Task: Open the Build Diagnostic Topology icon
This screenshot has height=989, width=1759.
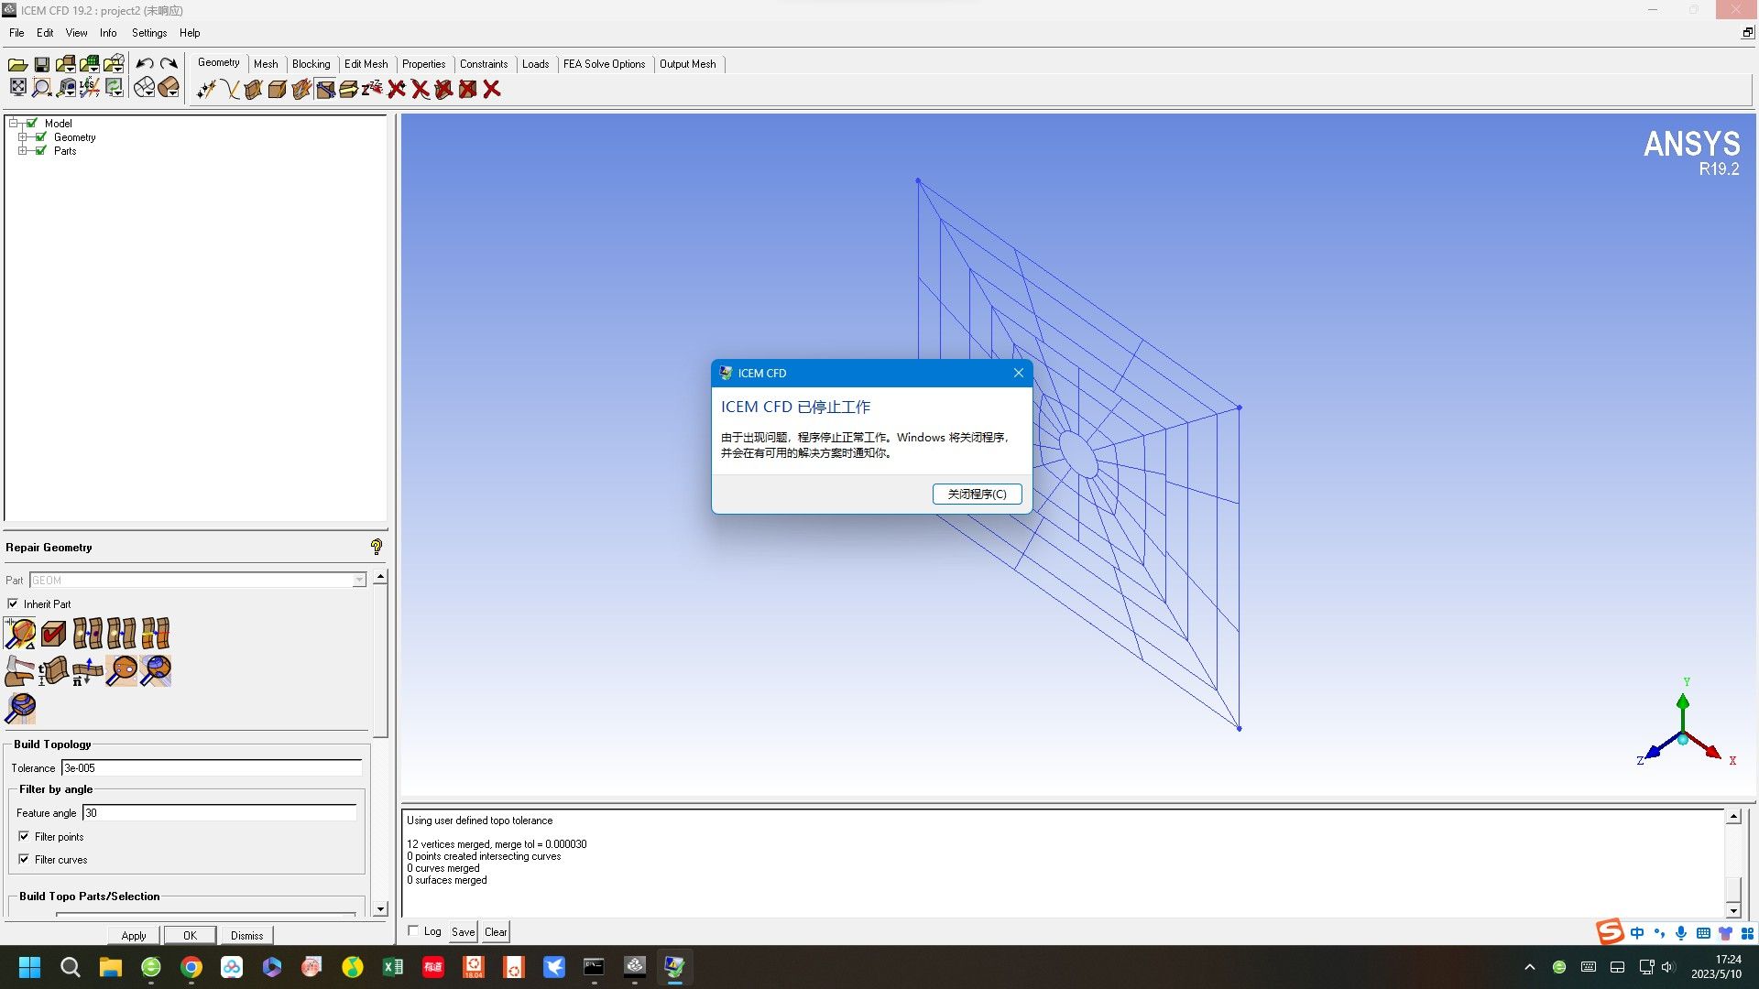Action: click(x=20, y=634)
